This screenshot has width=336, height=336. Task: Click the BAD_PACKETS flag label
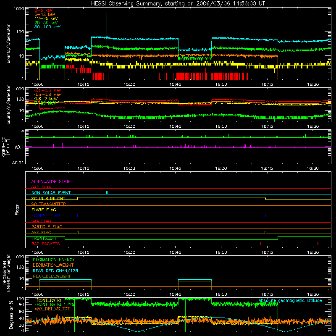tap(46, 244)
